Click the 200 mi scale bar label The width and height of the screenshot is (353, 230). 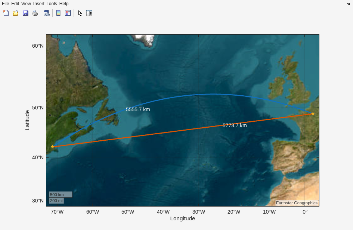(56, 201)
